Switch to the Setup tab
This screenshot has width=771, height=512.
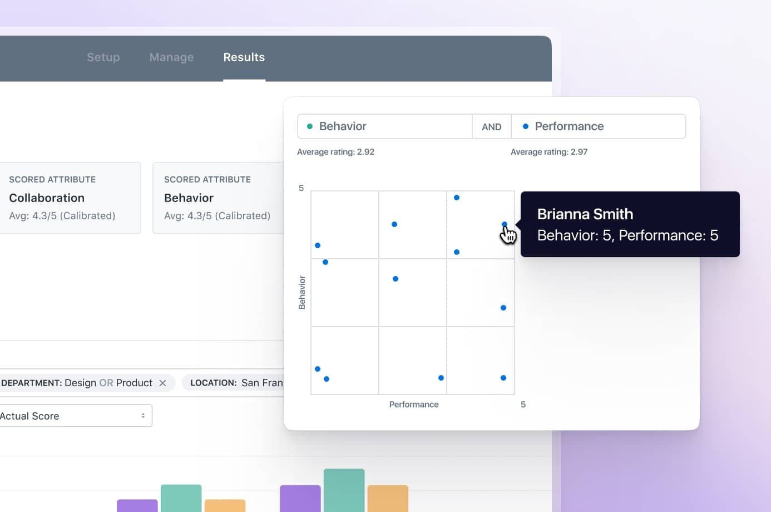(x=103, y=57)
